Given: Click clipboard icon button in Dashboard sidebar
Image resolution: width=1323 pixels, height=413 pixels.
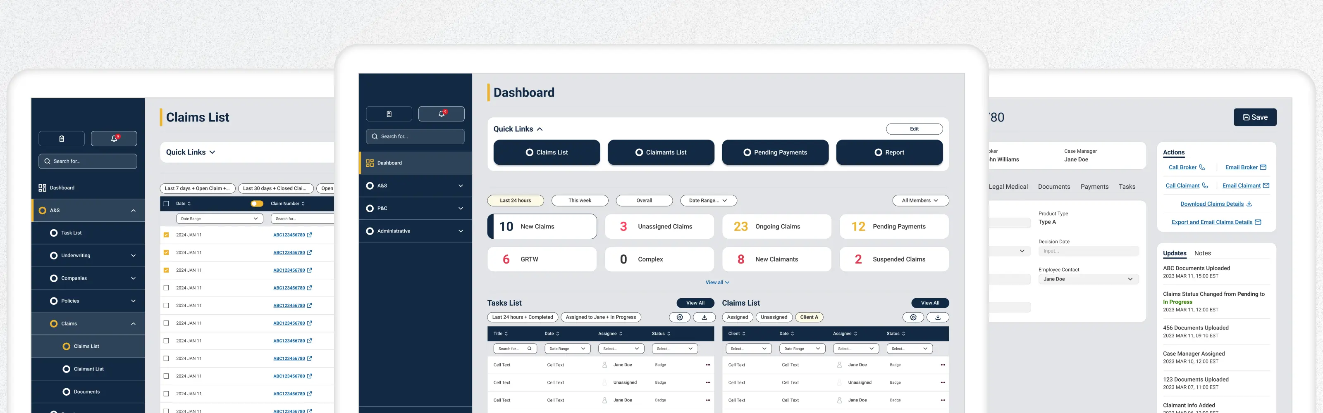Looking at the screenshot, I should (x=389, y=114).
